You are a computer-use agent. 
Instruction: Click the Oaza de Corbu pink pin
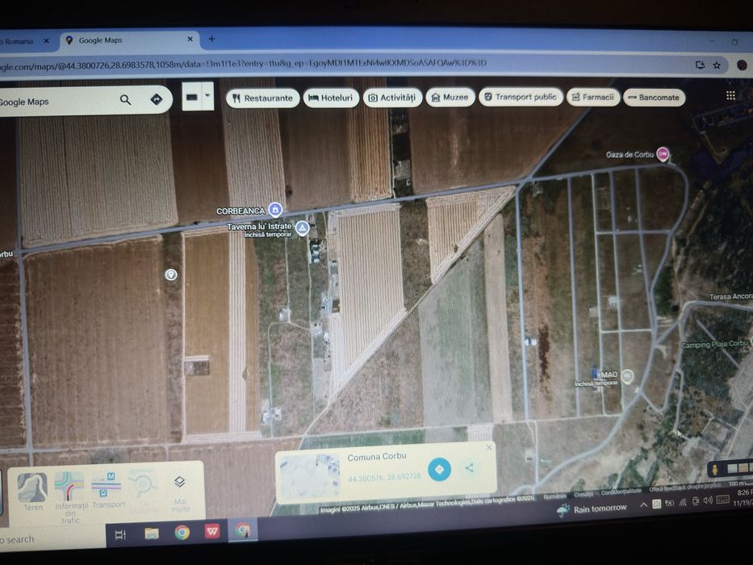663,154
